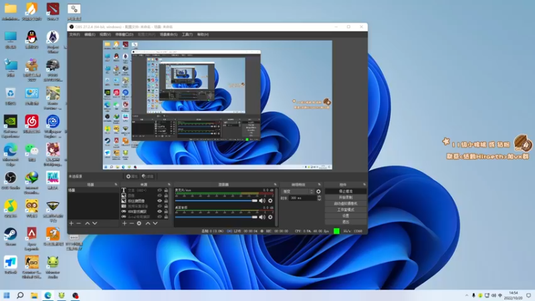Adjust the desktop audio volume slider

(x=216, y=217)
